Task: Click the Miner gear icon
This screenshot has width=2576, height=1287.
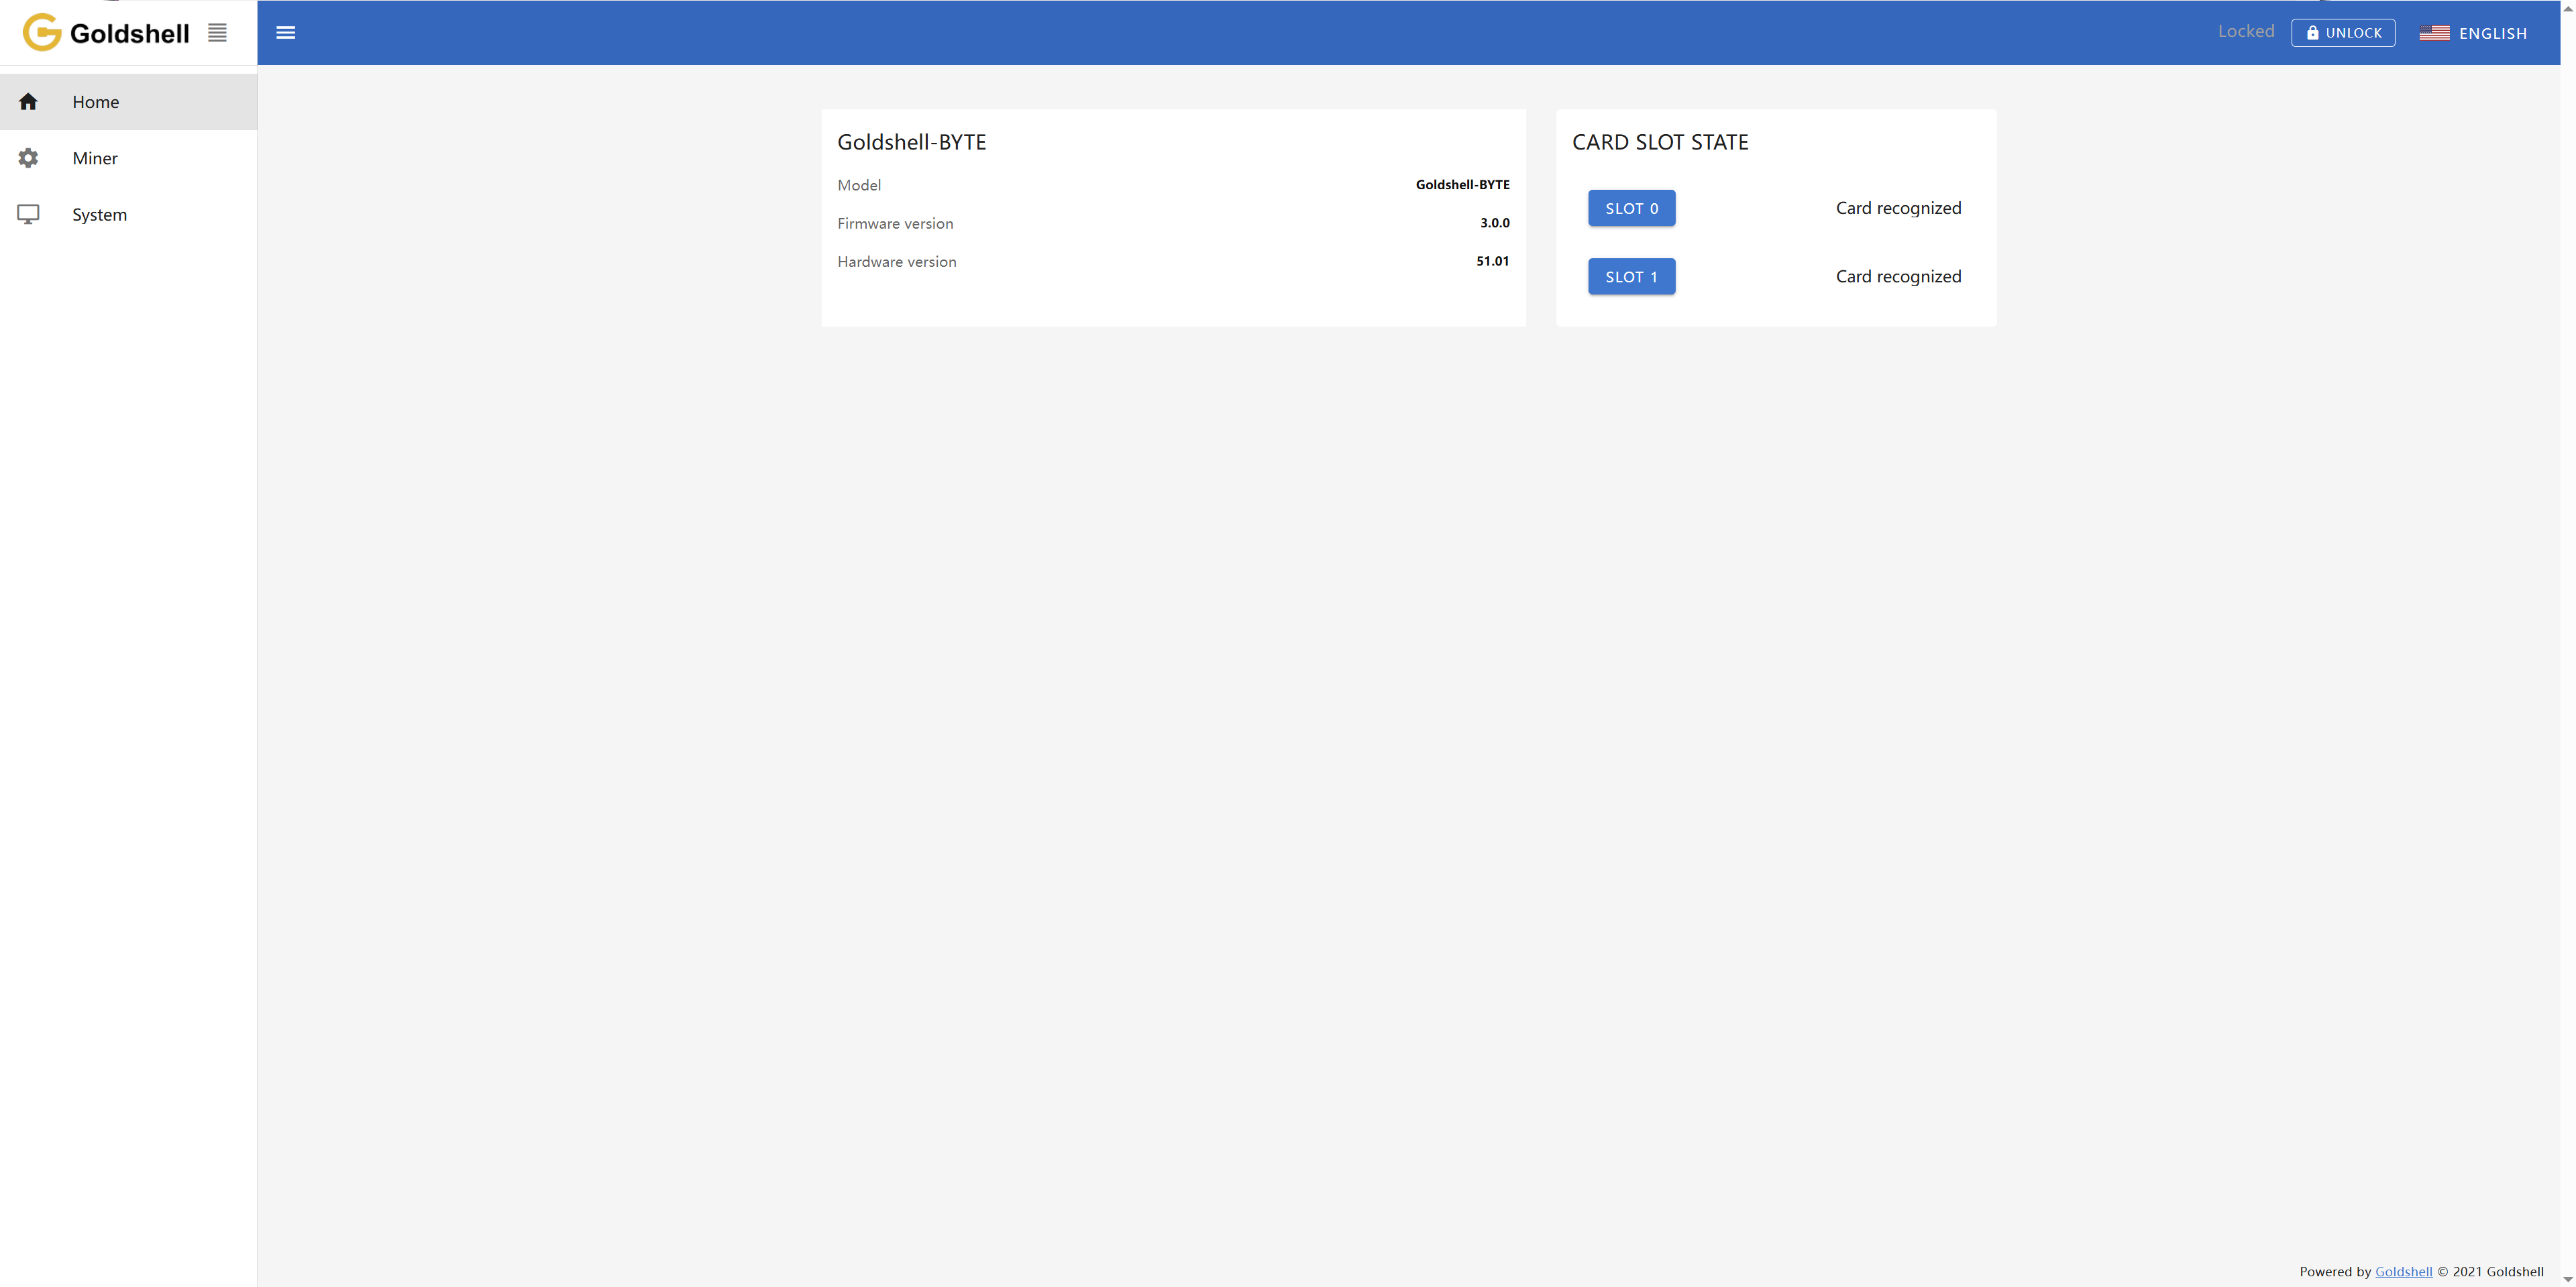Action: tap(28, 158)
